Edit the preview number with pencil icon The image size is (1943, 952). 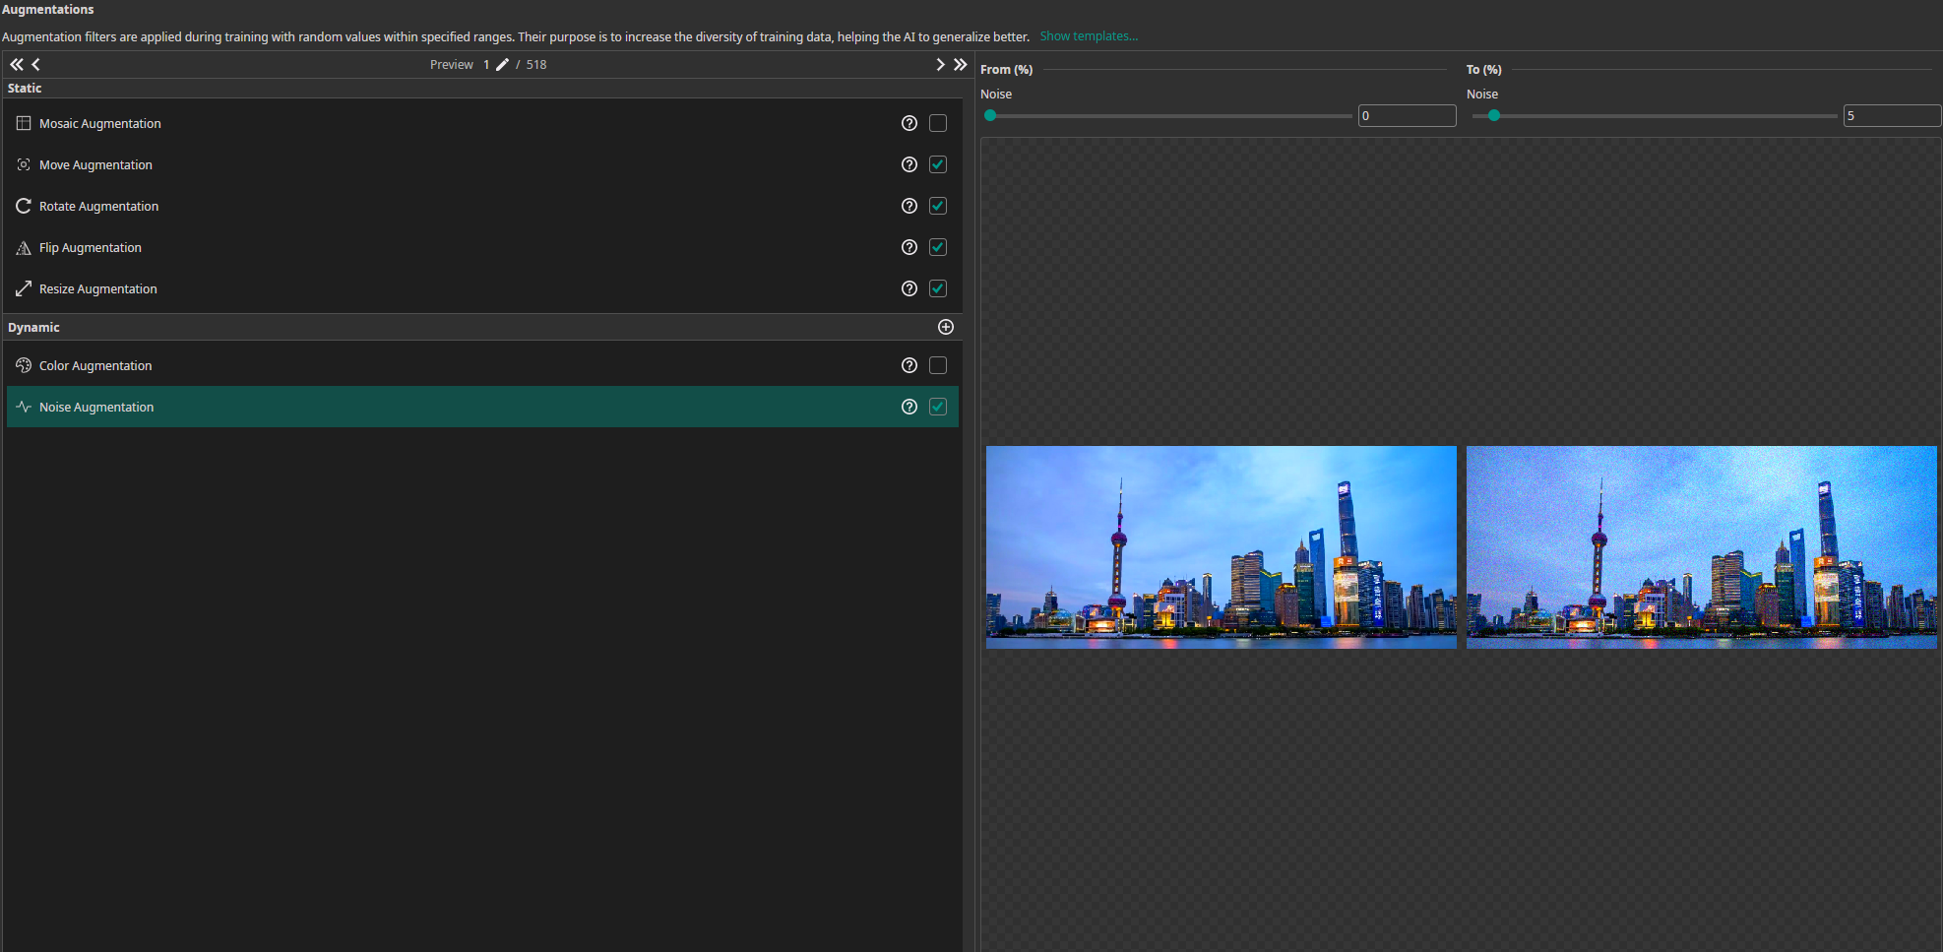[502, 65]
